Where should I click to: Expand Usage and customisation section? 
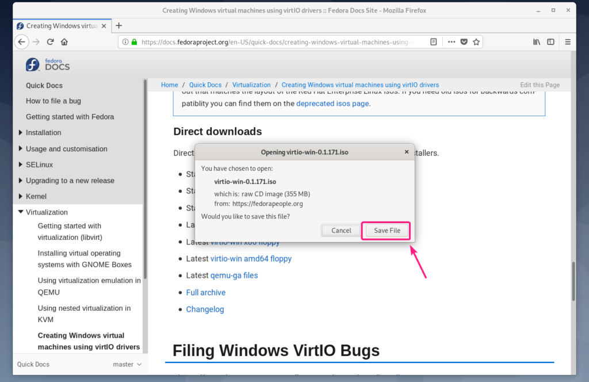pos(20,148)
